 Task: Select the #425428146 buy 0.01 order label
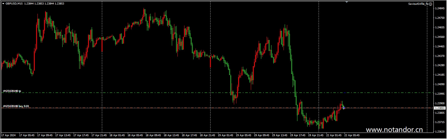(x=16, y=106)
